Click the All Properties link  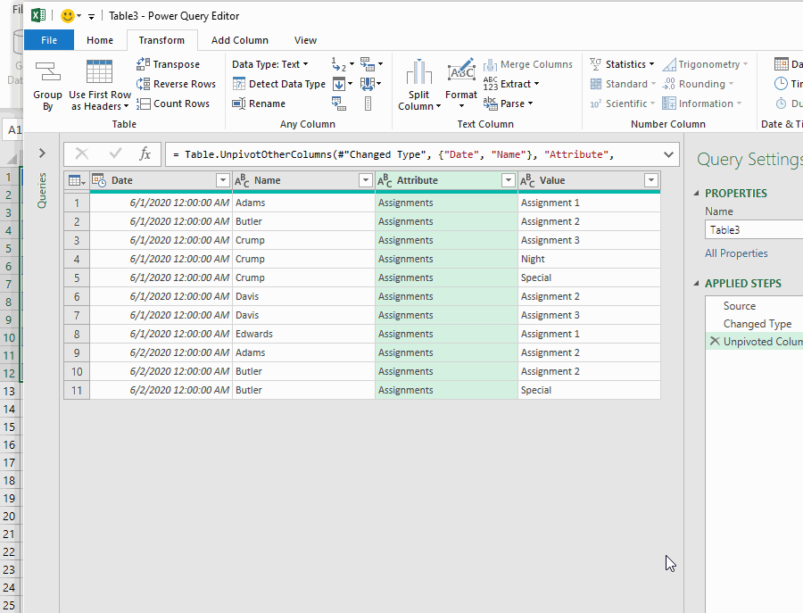tap(735, 253)
